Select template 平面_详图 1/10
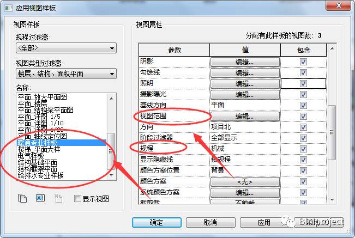This screenshot has width=355, height=238. (41, 123)
